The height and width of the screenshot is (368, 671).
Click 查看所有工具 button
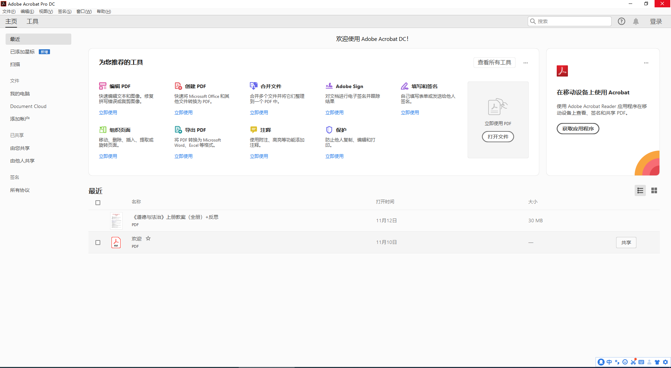coord(495,63)
